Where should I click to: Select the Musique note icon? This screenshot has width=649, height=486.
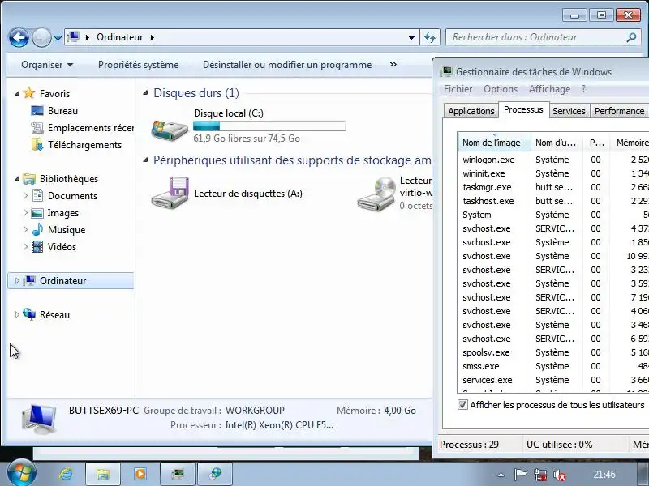coord(37,229)
